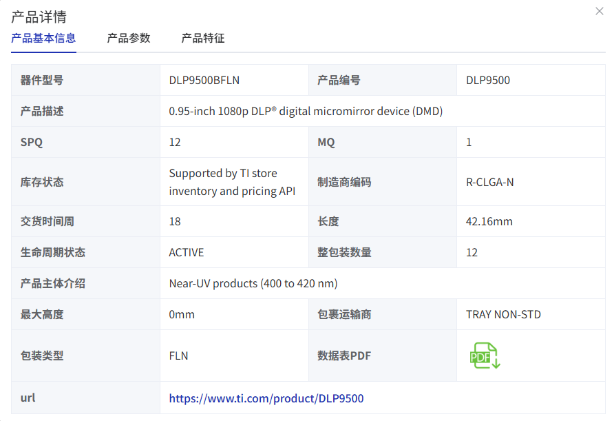Select the MQ value 1
This screenshot has width=614, height=421.
[468, 143]
